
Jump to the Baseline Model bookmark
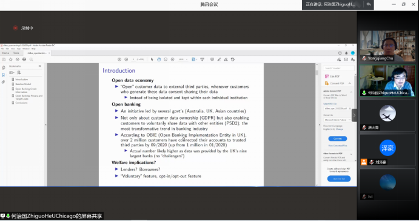tap(23, 84)
